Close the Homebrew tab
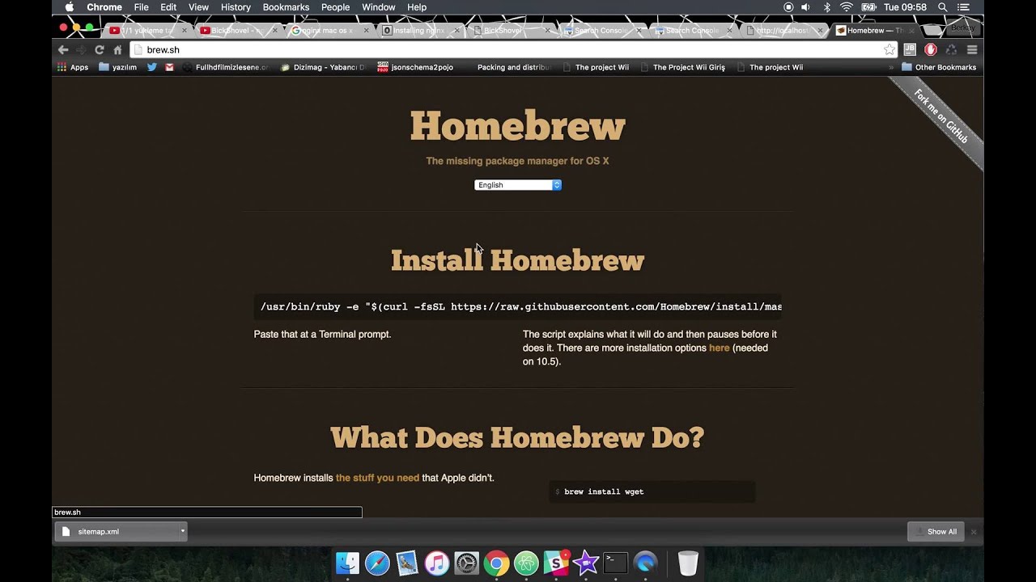The height and width of the screenshot is (582, 1036). tap(911, 31)
